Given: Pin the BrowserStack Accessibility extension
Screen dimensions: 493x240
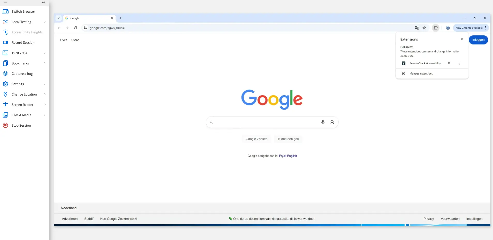Looking at the screenshot, I should tap(449, 63).
